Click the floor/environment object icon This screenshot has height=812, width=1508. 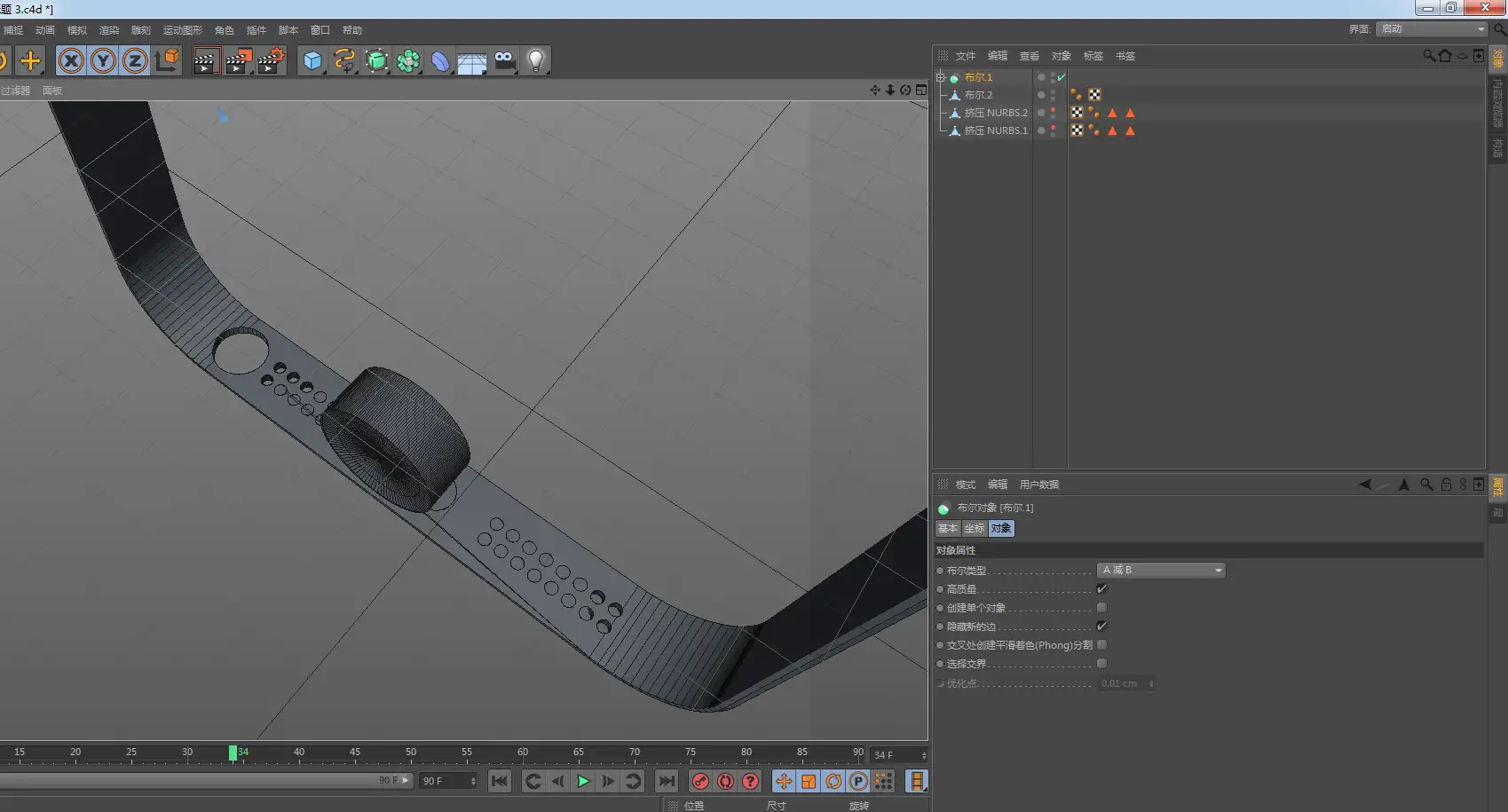click(x=472, y=61)
